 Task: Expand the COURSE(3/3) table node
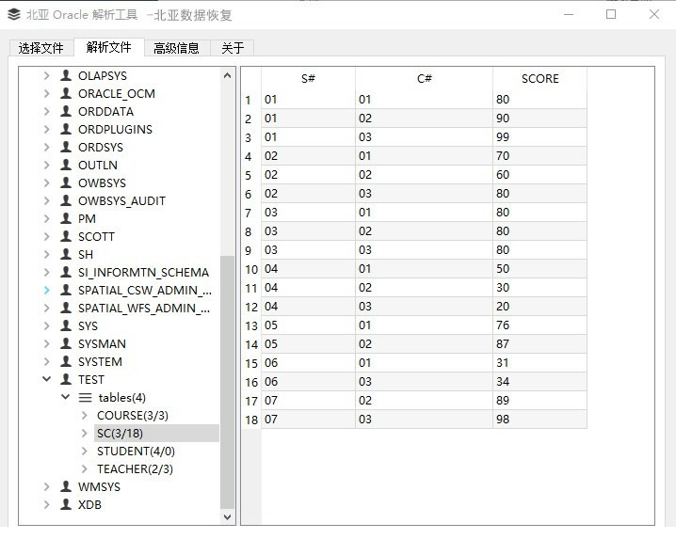click(85, 415)
